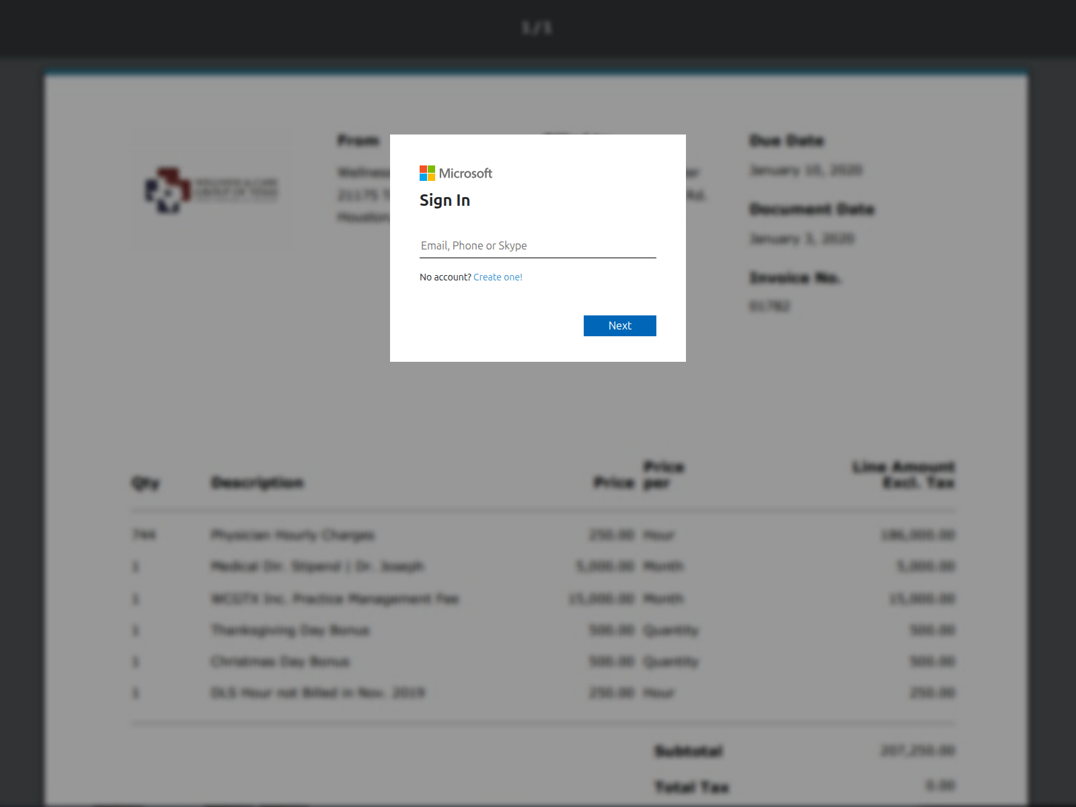The height and width of the screenshot is (807, 1076).
Task: Click the blurred company logo on invoice
Action: (210, 190)
